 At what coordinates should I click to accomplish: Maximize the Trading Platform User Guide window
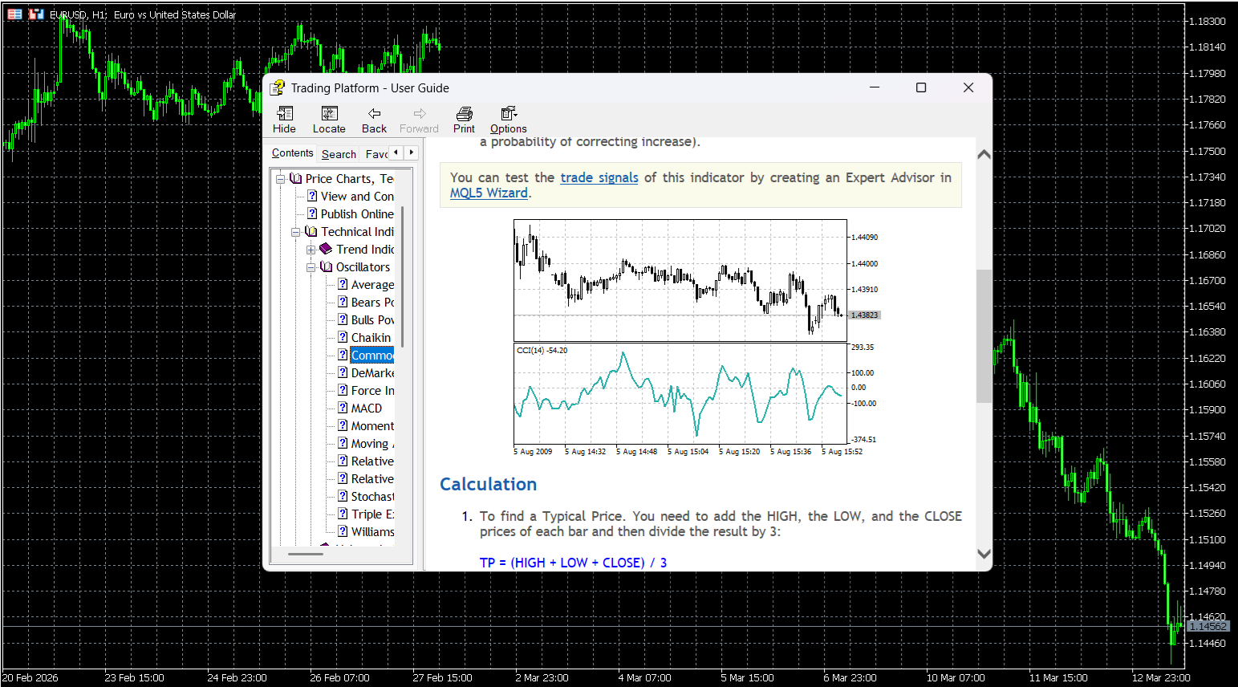921,87
